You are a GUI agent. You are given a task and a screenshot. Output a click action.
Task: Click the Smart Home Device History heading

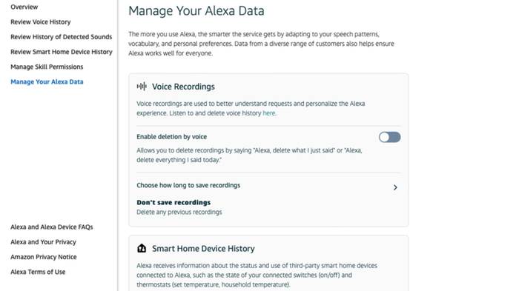[x=203, y=248]
